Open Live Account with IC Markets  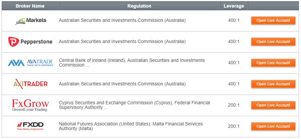tap(273, 21)
